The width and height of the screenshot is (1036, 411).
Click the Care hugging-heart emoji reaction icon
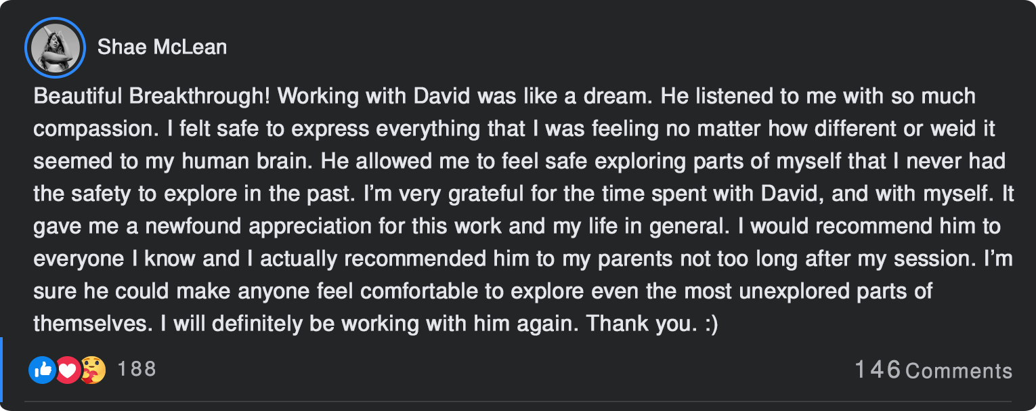93,370
